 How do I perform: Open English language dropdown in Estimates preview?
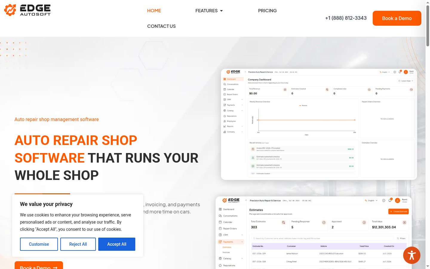click(x=371, y=201)
